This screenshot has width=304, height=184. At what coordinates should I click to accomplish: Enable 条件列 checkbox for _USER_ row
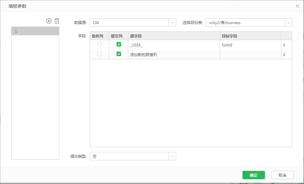click(99, 45)
